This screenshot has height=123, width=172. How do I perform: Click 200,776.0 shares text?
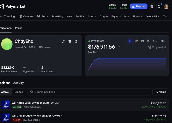[x=32, y=107]
